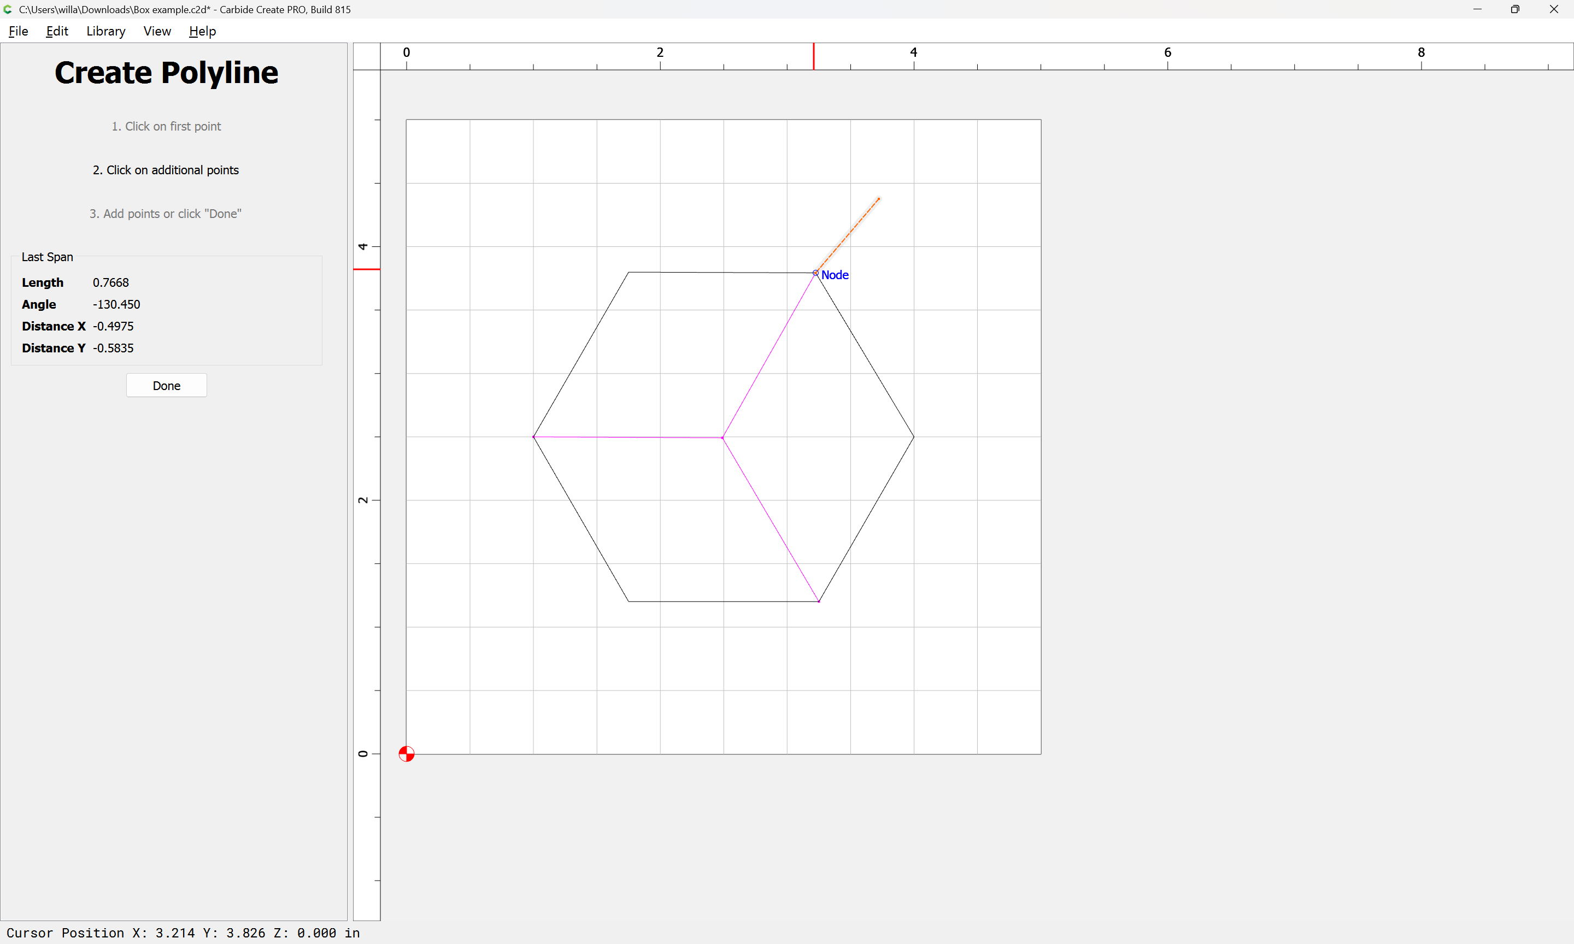This screenshot has height=944, width=1574.
Task: Click the Last Span group label
Action: [47, 257]
